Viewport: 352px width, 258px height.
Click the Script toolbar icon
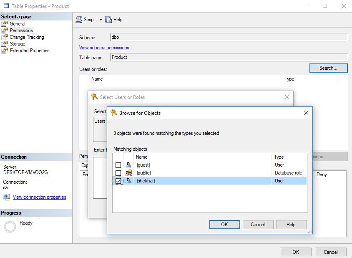point(78,19)
